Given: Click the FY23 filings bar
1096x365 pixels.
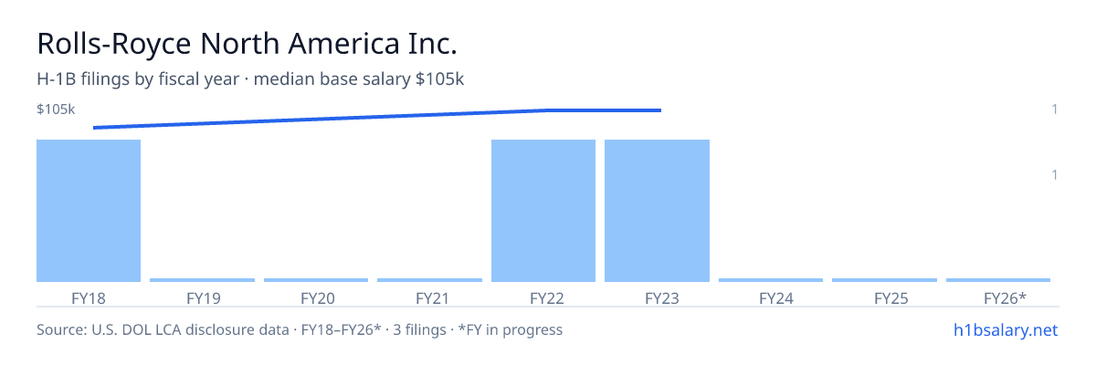Looking at the screenshot, I should point(658,211).
